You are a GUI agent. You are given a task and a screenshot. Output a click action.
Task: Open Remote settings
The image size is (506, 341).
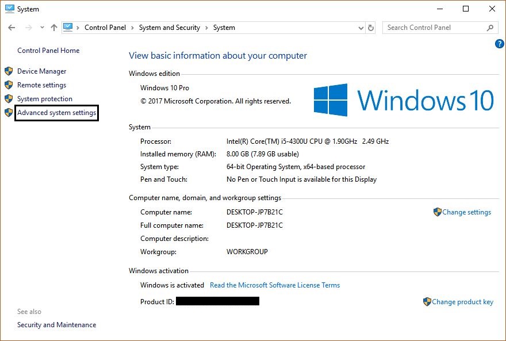[x=41, y=85]
